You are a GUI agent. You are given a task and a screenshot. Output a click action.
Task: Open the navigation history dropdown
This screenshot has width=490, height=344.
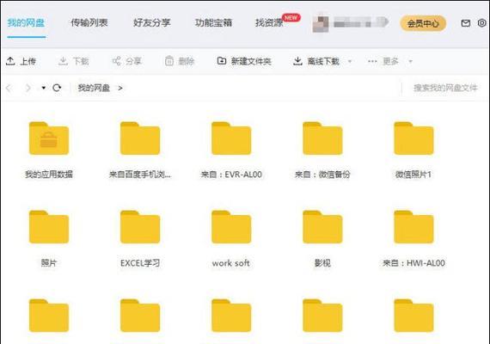click(44, 88)
